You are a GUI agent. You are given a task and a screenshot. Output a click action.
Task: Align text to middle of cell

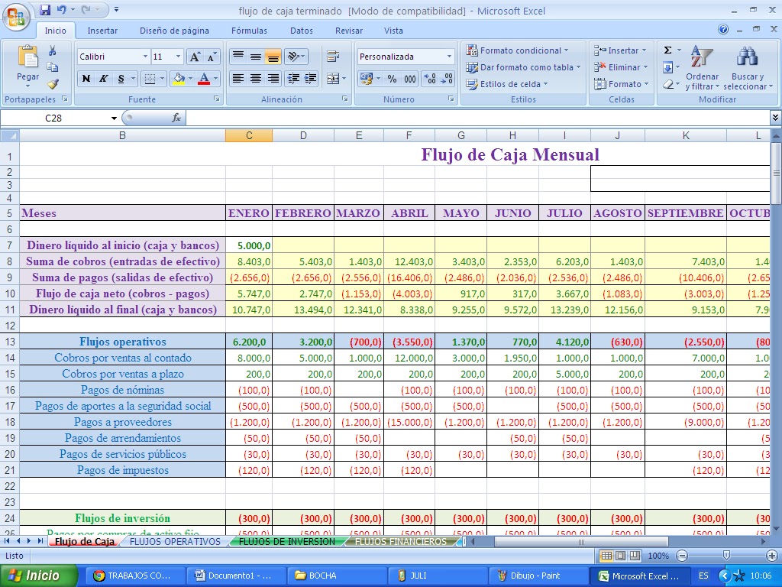(x=256, y=57)
